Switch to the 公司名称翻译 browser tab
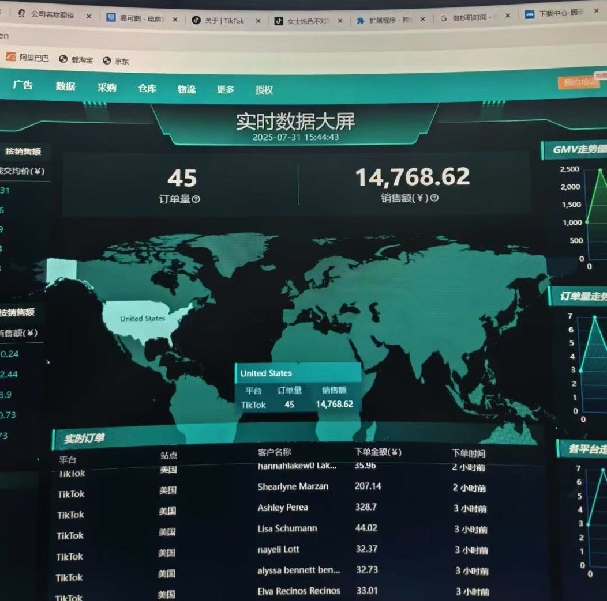607x601 pixels. (53, 15)
